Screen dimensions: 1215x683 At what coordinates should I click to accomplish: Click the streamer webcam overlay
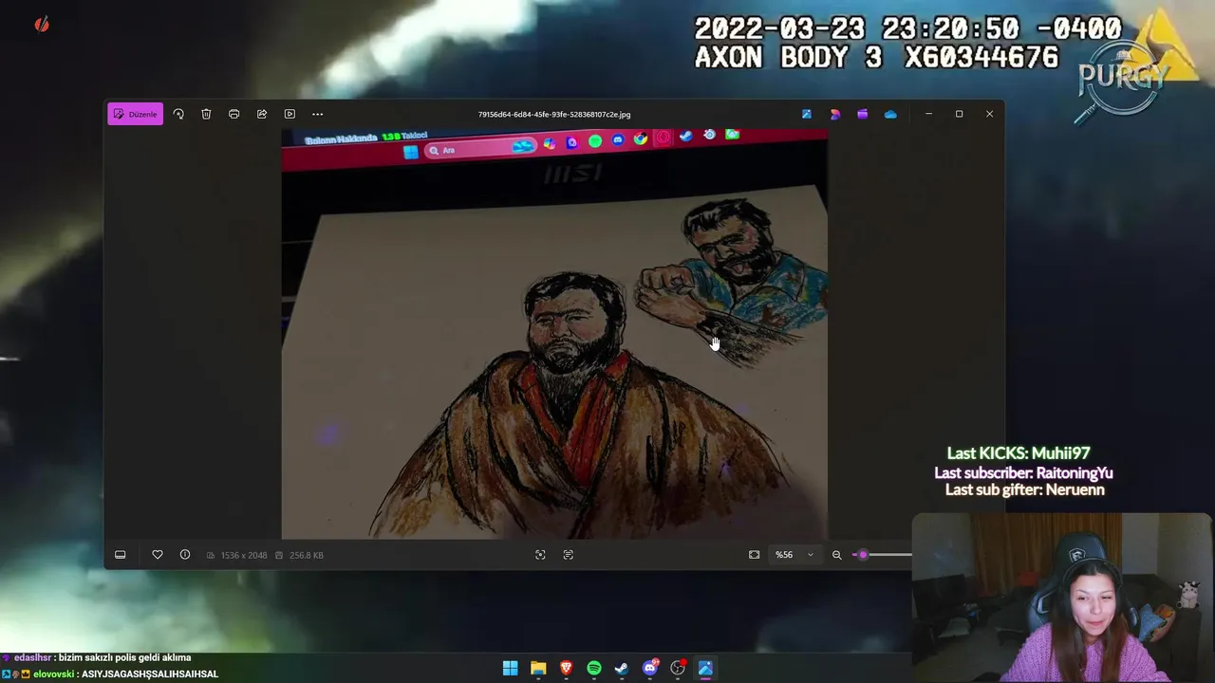(1062, 598)
